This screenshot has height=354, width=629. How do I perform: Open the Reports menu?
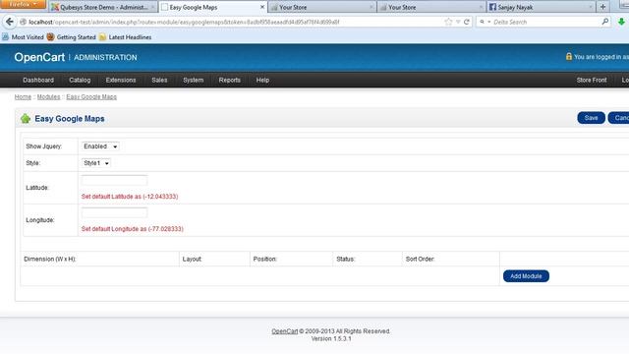tap(229, 80)
